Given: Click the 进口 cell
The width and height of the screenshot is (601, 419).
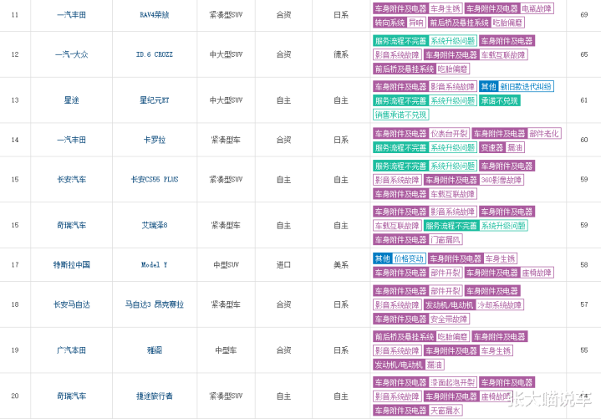Looking at the screenshot, I should (x=283, y=265).
